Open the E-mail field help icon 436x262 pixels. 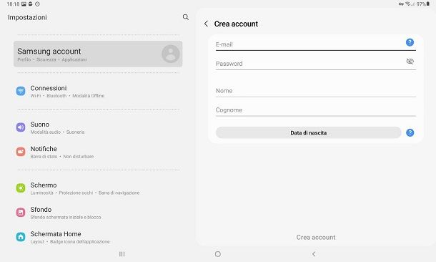(410, 42)
